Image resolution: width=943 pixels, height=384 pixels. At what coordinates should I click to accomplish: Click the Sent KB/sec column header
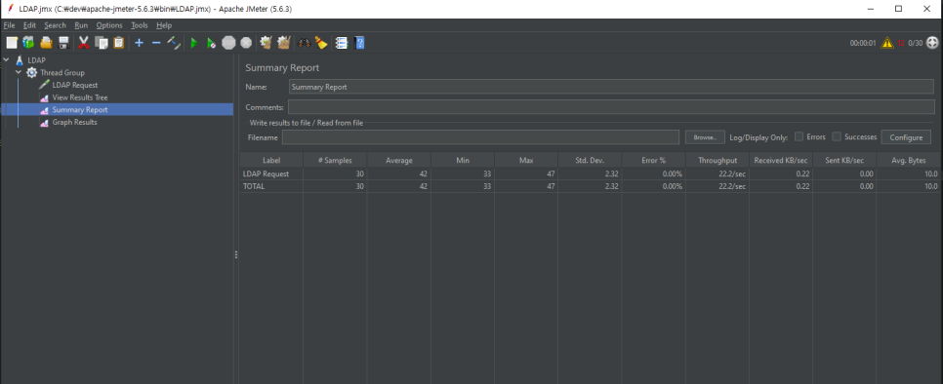845,160
